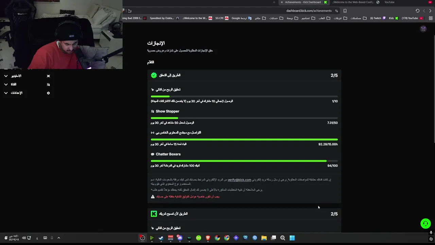The image size is (435, 245).
Task: Open File Explorer folder in taskbar
Action: (264, 238)
